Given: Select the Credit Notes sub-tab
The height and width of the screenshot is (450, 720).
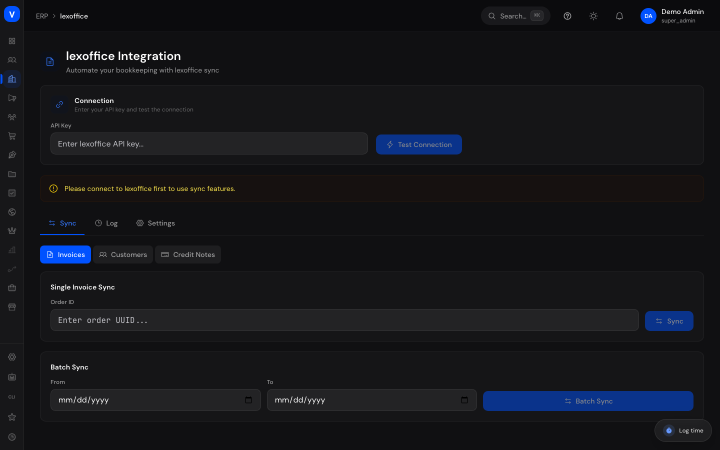Looking at the screenshot, I should coord(188,254).
